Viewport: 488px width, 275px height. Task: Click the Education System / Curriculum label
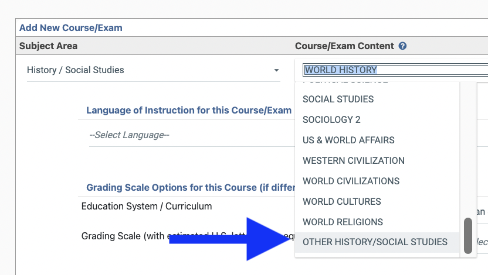[x=147, y=207]
